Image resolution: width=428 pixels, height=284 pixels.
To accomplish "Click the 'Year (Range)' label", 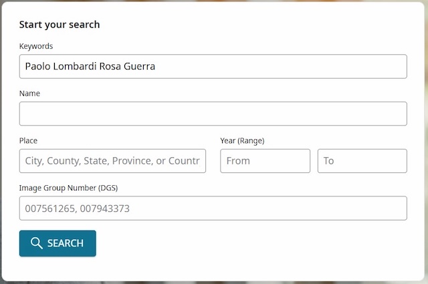I will [242, 140].
